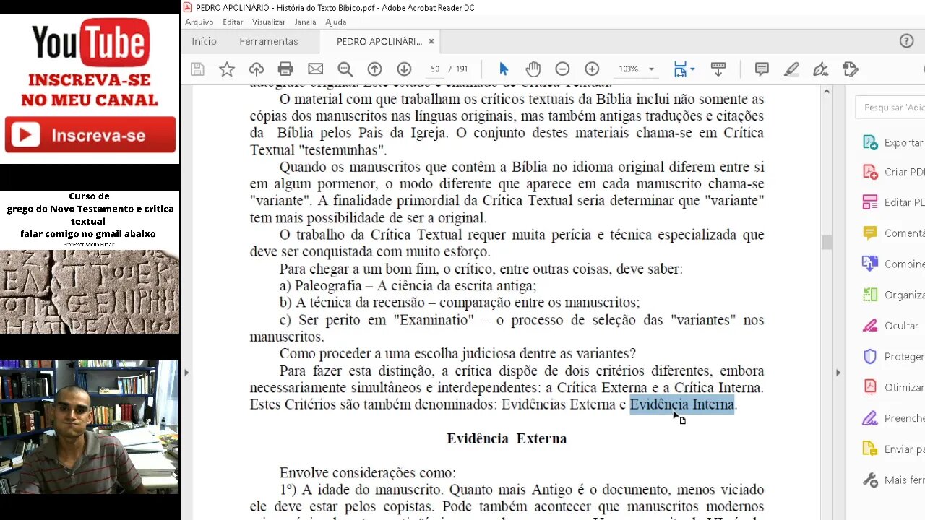Select the highlighter pen tool
The height and width of the screenshot is (520, 925).
791,69
